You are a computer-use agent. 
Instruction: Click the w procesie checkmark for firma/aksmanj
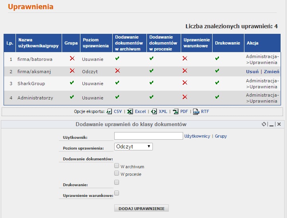[x=151, y=70]
